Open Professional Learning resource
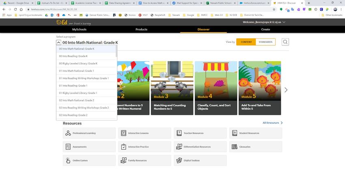 (89, 133)
